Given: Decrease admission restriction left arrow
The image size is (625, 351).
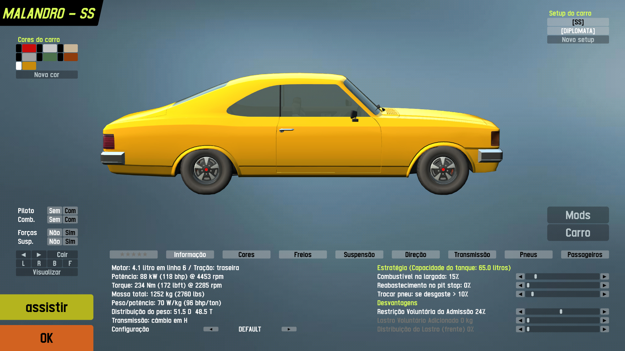Looking at the screenshot, I should (x=520, y=312).
